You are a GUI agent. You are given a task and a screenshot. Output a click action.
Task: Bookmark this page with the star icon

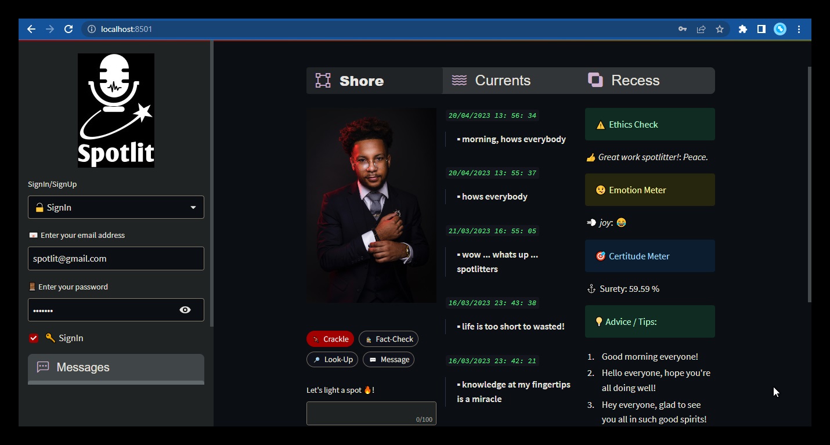pyautogui.click(x=720, y=29)
